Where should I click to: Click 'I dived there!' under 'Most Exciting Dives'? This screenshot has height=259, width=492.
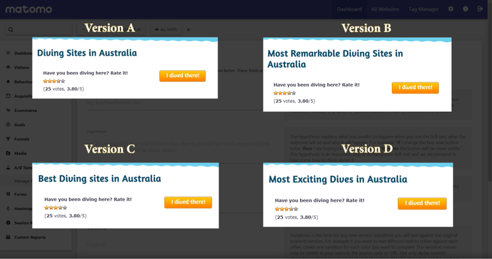(422, 203)
